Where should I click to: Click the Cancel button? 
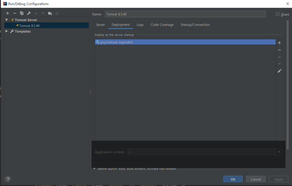tap(256, 179)
